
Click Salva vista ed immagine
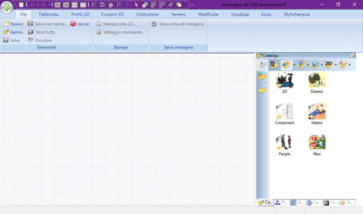(177, 24)
